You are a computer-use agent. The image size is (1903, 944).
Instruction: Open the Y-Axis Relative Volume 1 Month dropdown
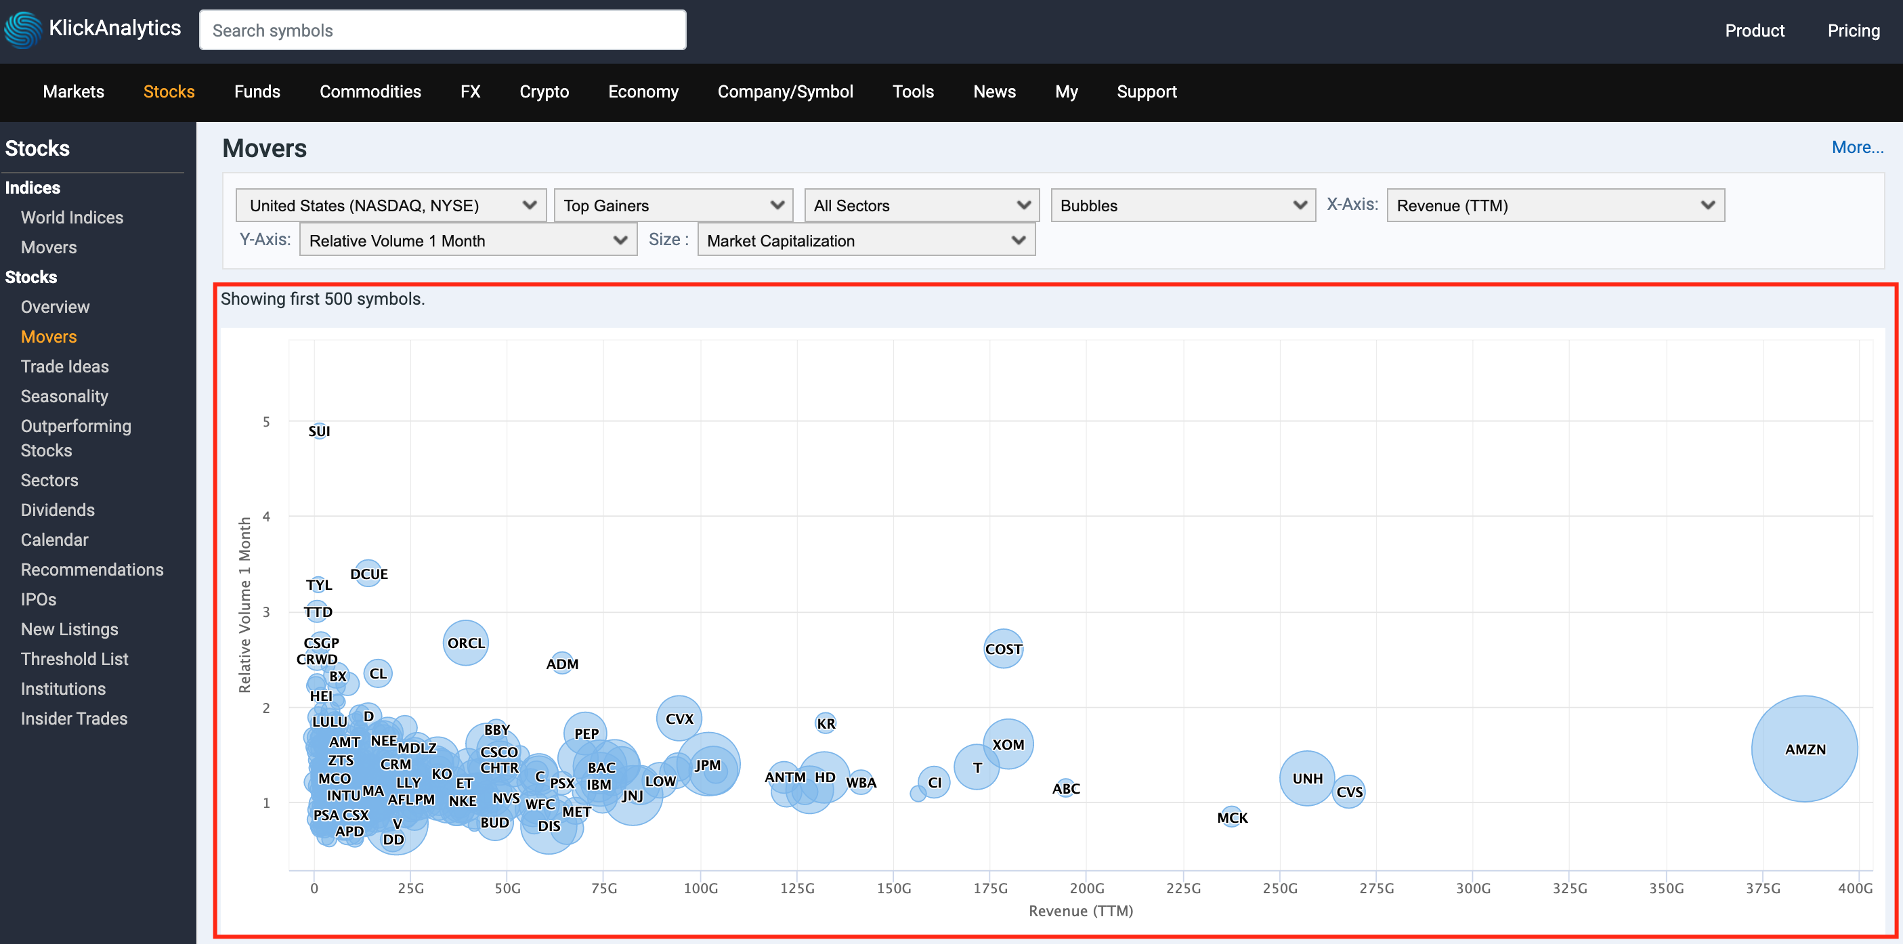click(x=468, y=240)
